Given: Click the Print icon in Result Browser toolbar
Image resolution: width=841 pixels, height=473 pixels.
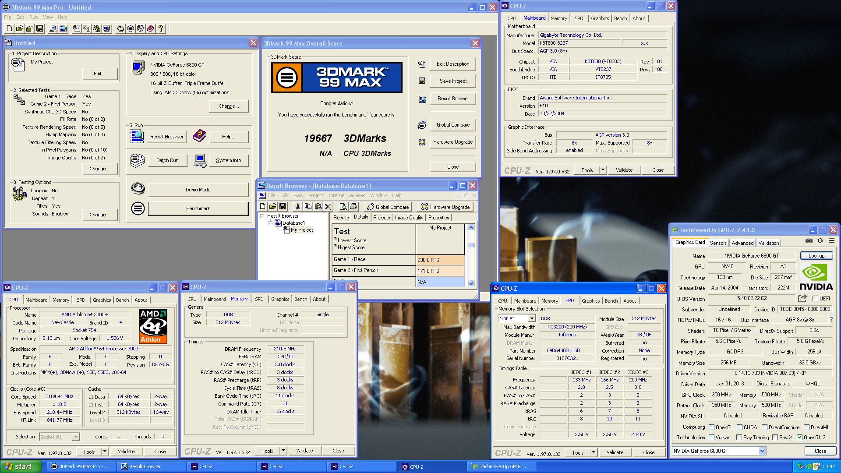Looking at the screenshot, I should point(353,206).
